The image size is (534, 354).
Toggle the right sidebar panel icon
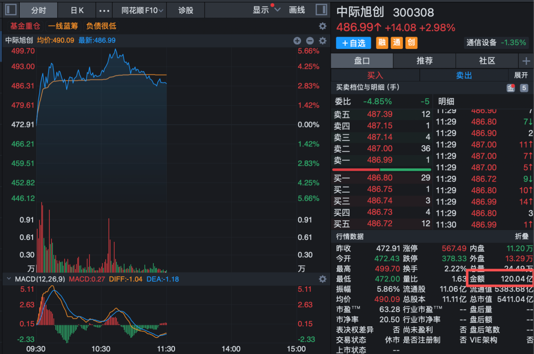click(x=321, y=10)
